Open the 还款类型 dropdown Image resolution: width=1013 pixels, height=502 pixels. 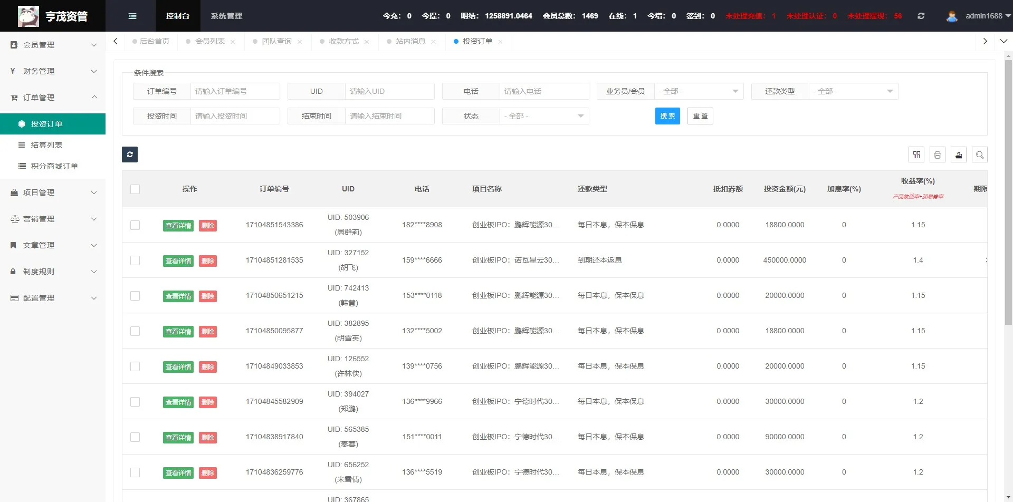coord(853,91)
